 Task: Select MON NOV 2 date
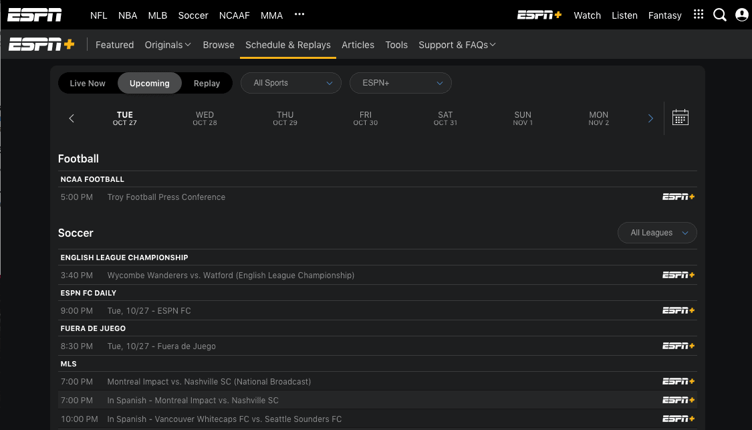coord(598,118)
